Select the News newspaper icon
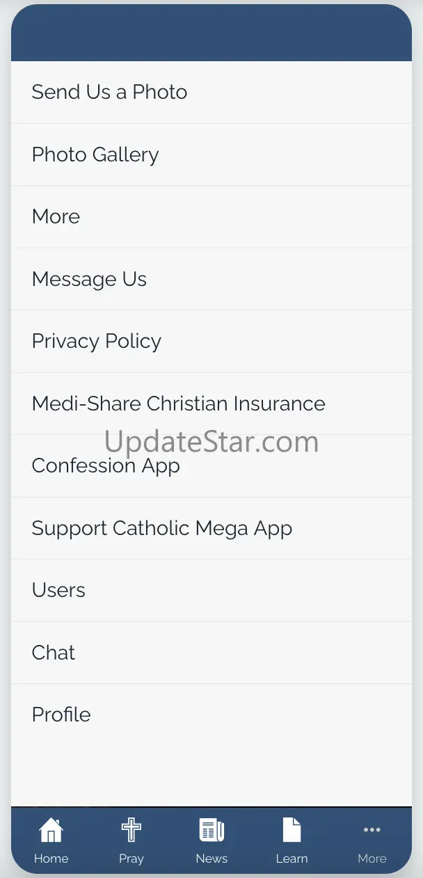Screen dimensions: 423x878 tap(211, 830)
